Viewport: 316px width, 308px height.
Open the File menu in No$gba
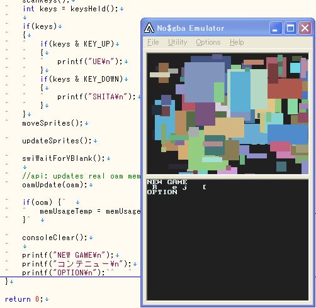153,42
